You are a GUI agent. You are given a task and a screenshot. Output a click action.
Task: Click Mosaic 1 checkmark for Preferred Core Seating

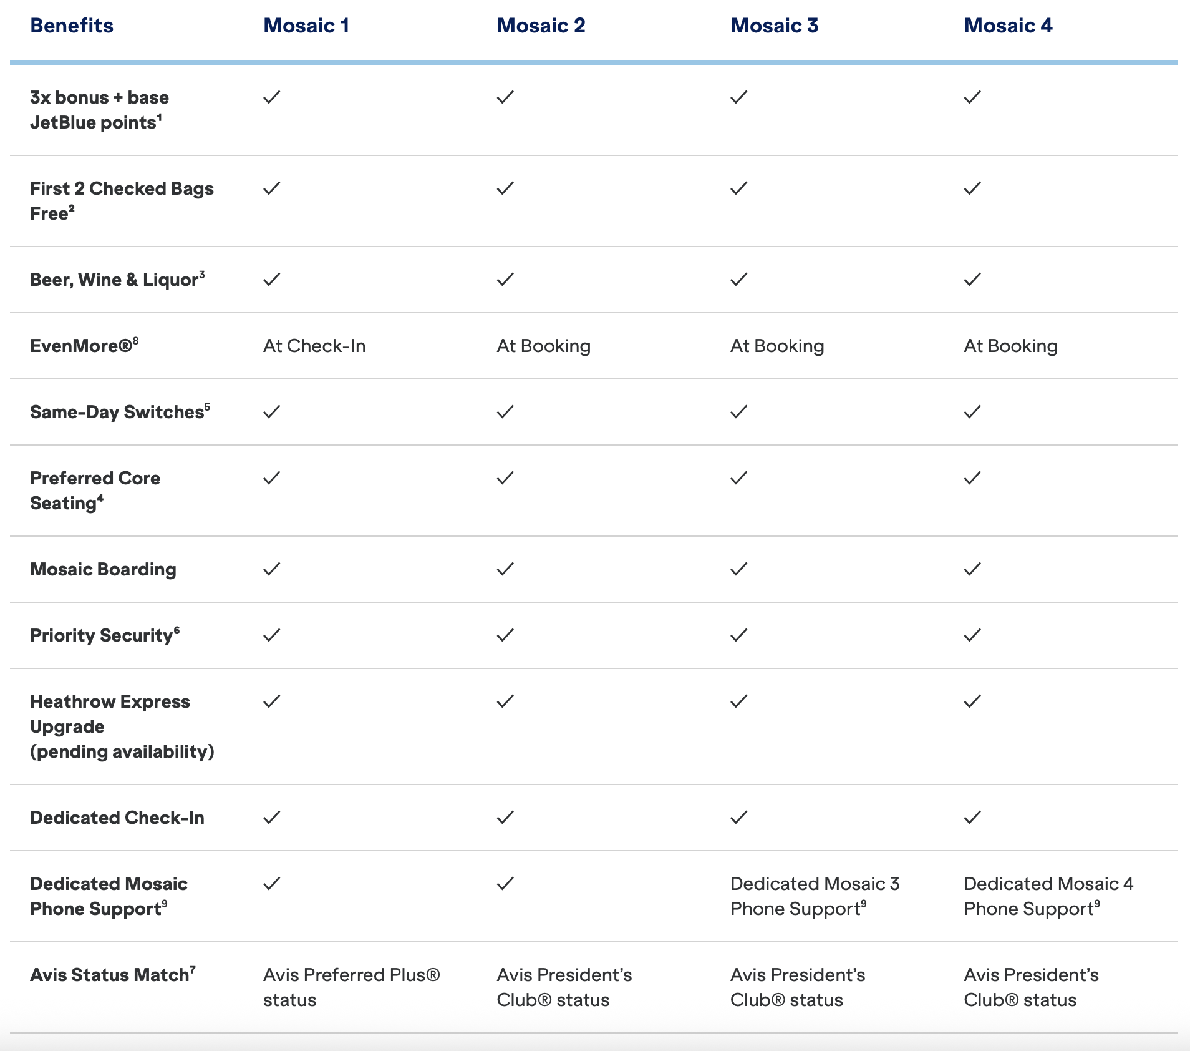point(272,478)
